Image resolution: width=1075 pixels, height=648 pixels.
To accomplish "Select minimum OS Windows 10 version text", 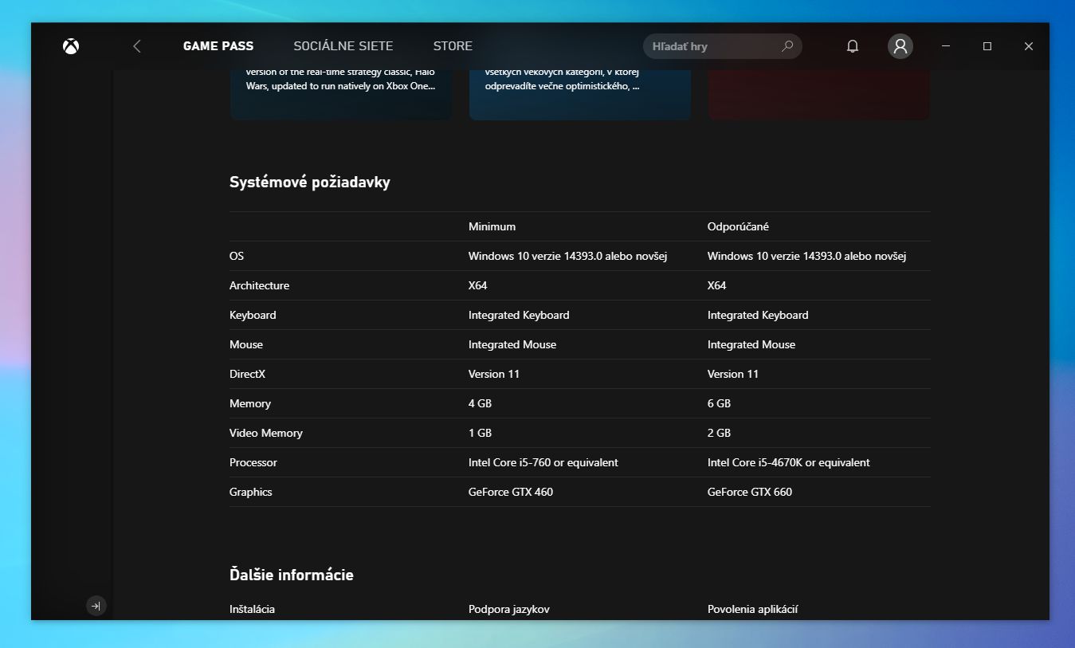I will coord(567,256).
